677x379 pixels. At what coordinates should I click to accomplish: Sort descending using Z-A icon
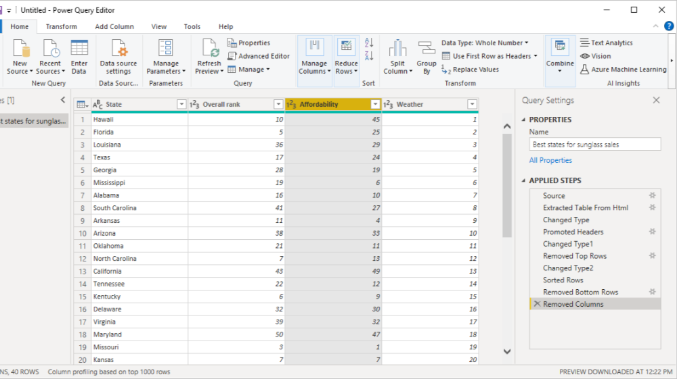(369, 55)
